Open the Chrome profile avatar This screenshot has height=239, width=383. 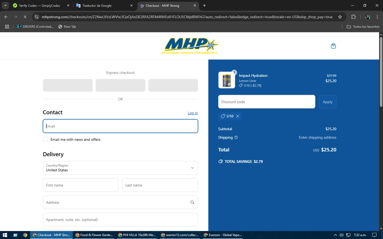[x=368, y=17]
